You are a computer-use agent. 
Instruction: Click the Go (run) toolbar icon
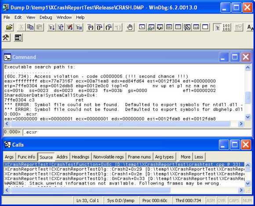coord(52,27)
